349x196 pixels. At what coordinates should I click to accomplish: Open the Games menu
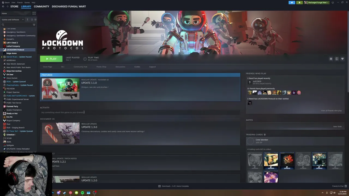point(27,2)
